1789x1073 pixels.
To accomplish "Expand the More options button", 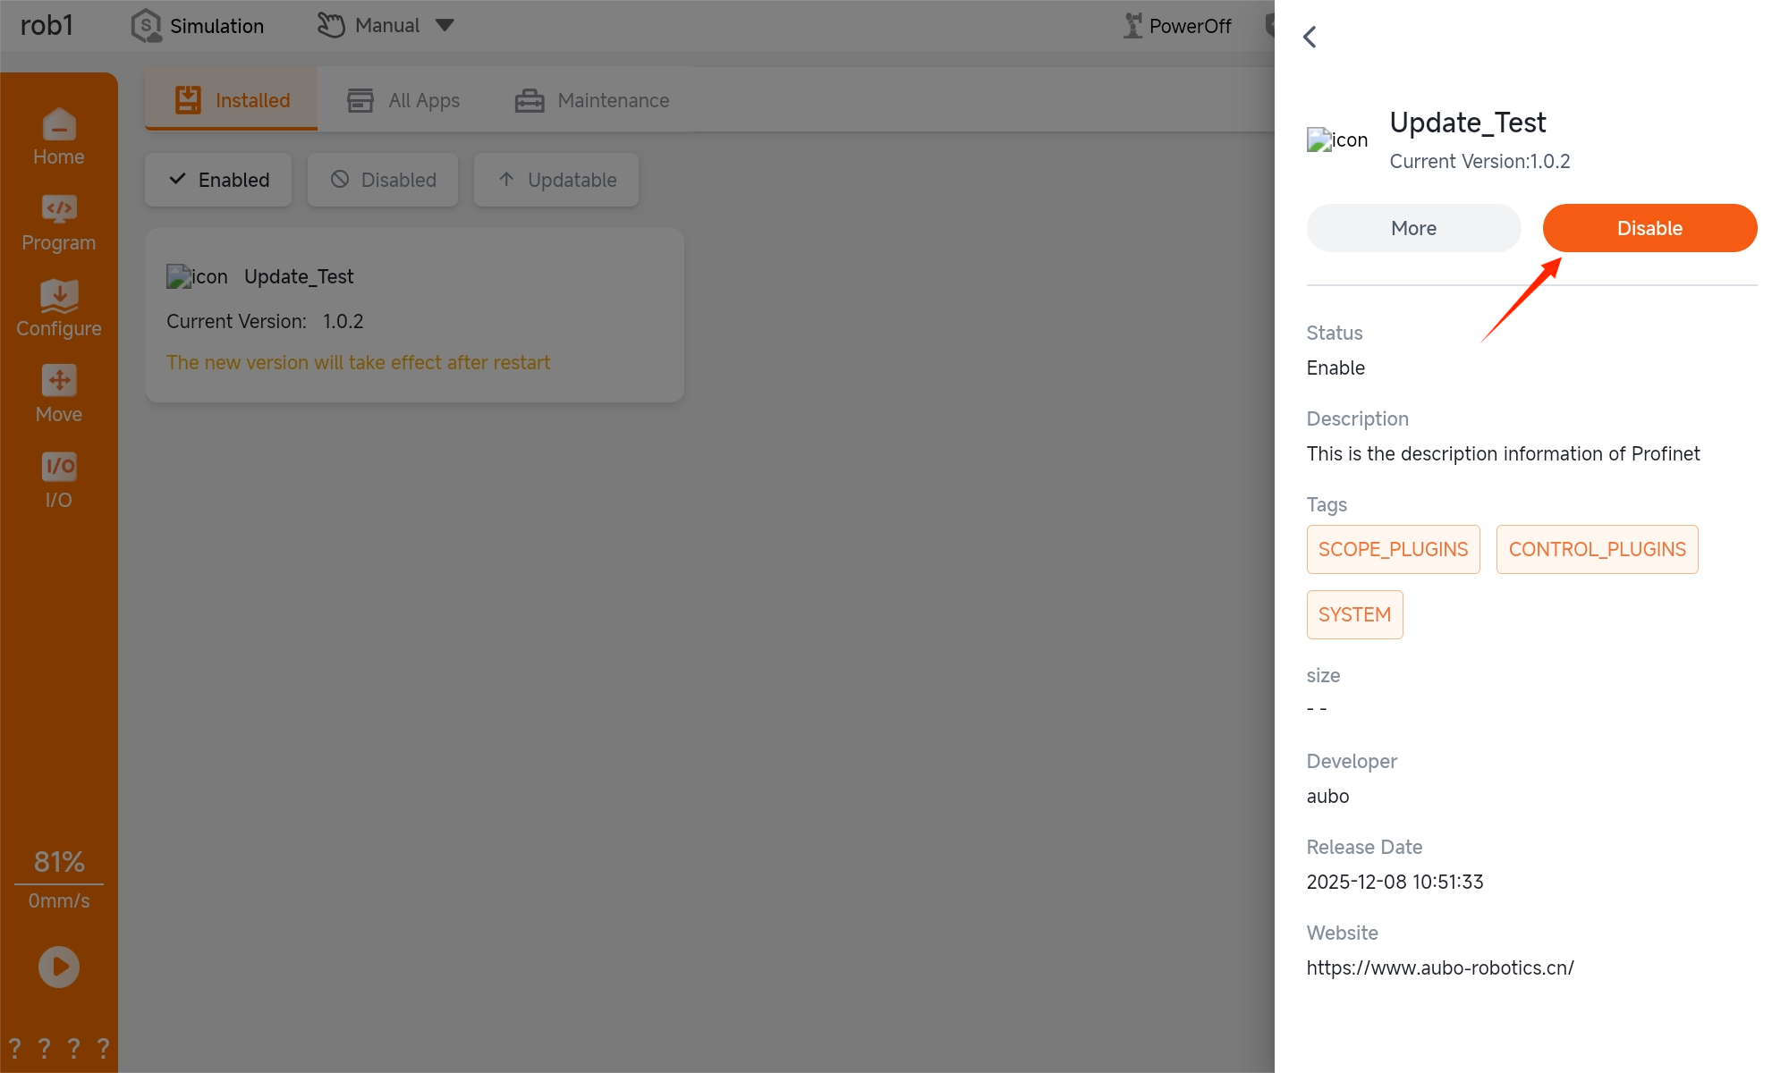I will tap(1413, 228).
